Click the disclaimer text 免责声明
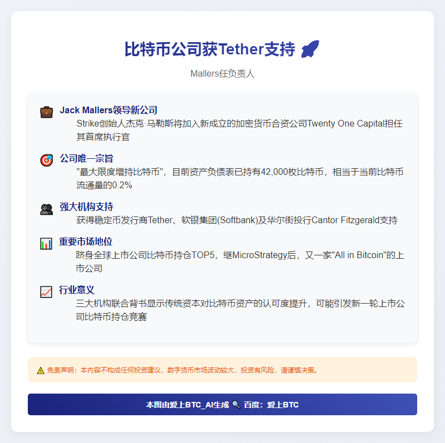Viewport: 445px width, 443px height. pos(182,370)
